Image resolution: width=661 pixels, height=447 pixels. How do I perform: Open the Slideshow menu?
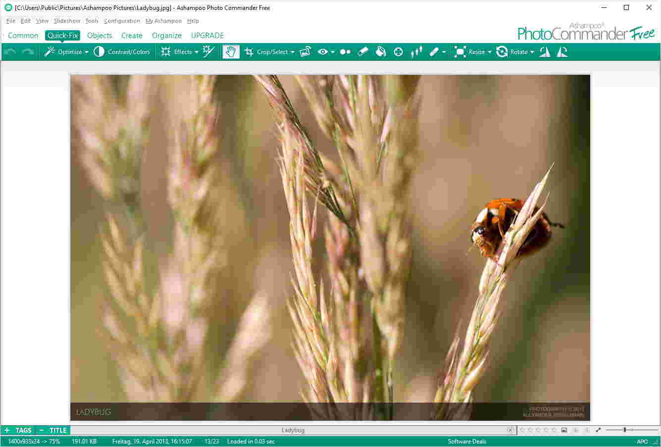tap(66, 21)
